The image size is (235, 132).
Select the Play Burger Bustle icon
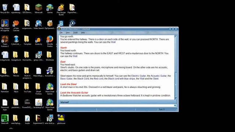pos(61,10)
